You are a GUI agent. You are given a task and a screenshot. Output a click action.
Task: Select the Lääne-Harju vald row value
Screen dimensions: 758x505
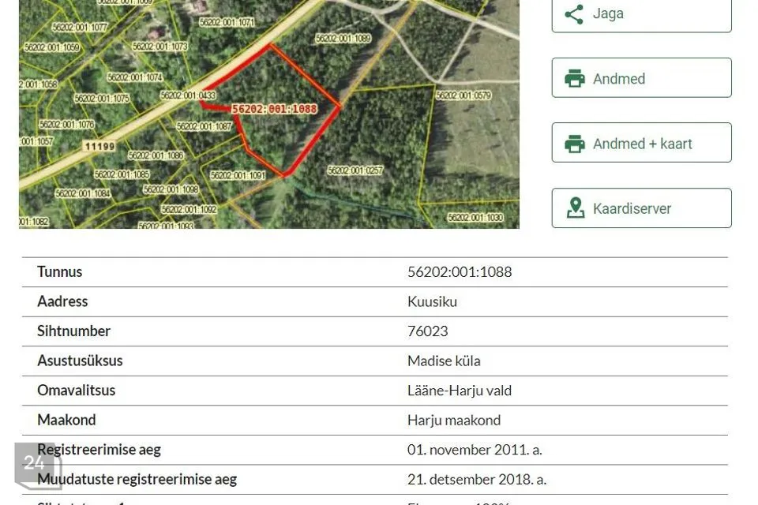click(x=460, y=391)
